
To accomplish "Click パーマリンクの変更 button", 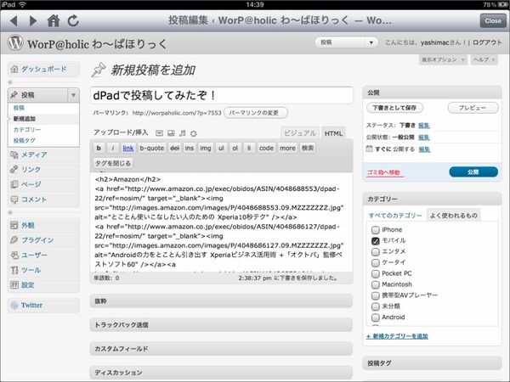I will 256,113.
